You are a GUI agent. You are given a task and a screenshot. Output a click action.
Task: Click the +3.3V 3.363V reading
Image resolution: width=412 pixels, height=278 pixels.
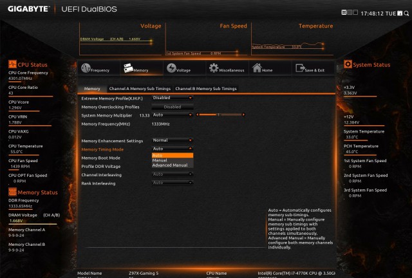coord(350,90)
